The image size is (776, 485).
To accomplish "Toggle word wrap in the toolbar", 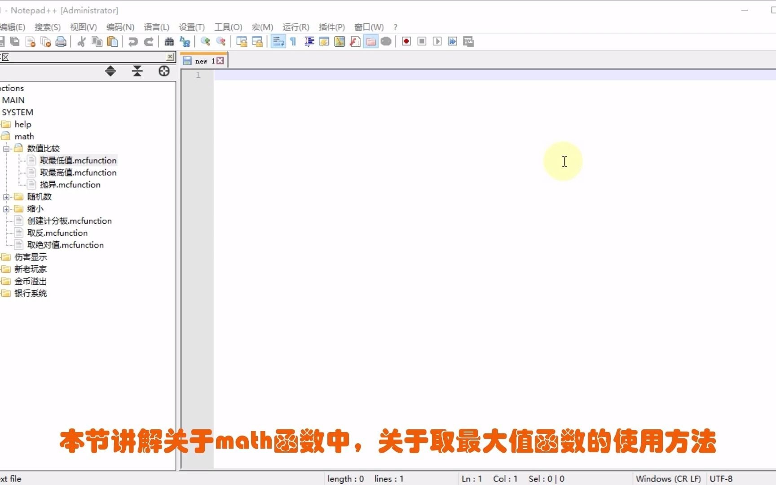I will (278, 41).
